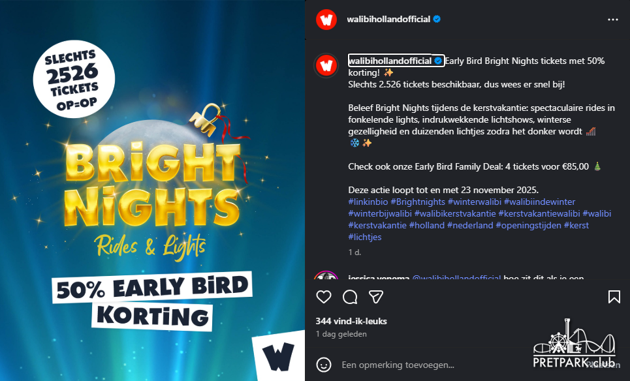The height and width of the screenshot is (381, 630).
Task: Select the #openingstijden hashtag
Action: [528, 225]
